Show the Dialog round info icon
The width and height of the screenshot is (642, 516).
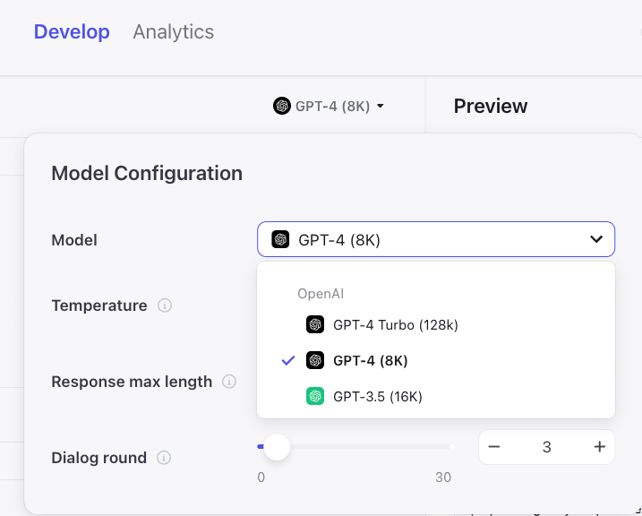point(164,458)
